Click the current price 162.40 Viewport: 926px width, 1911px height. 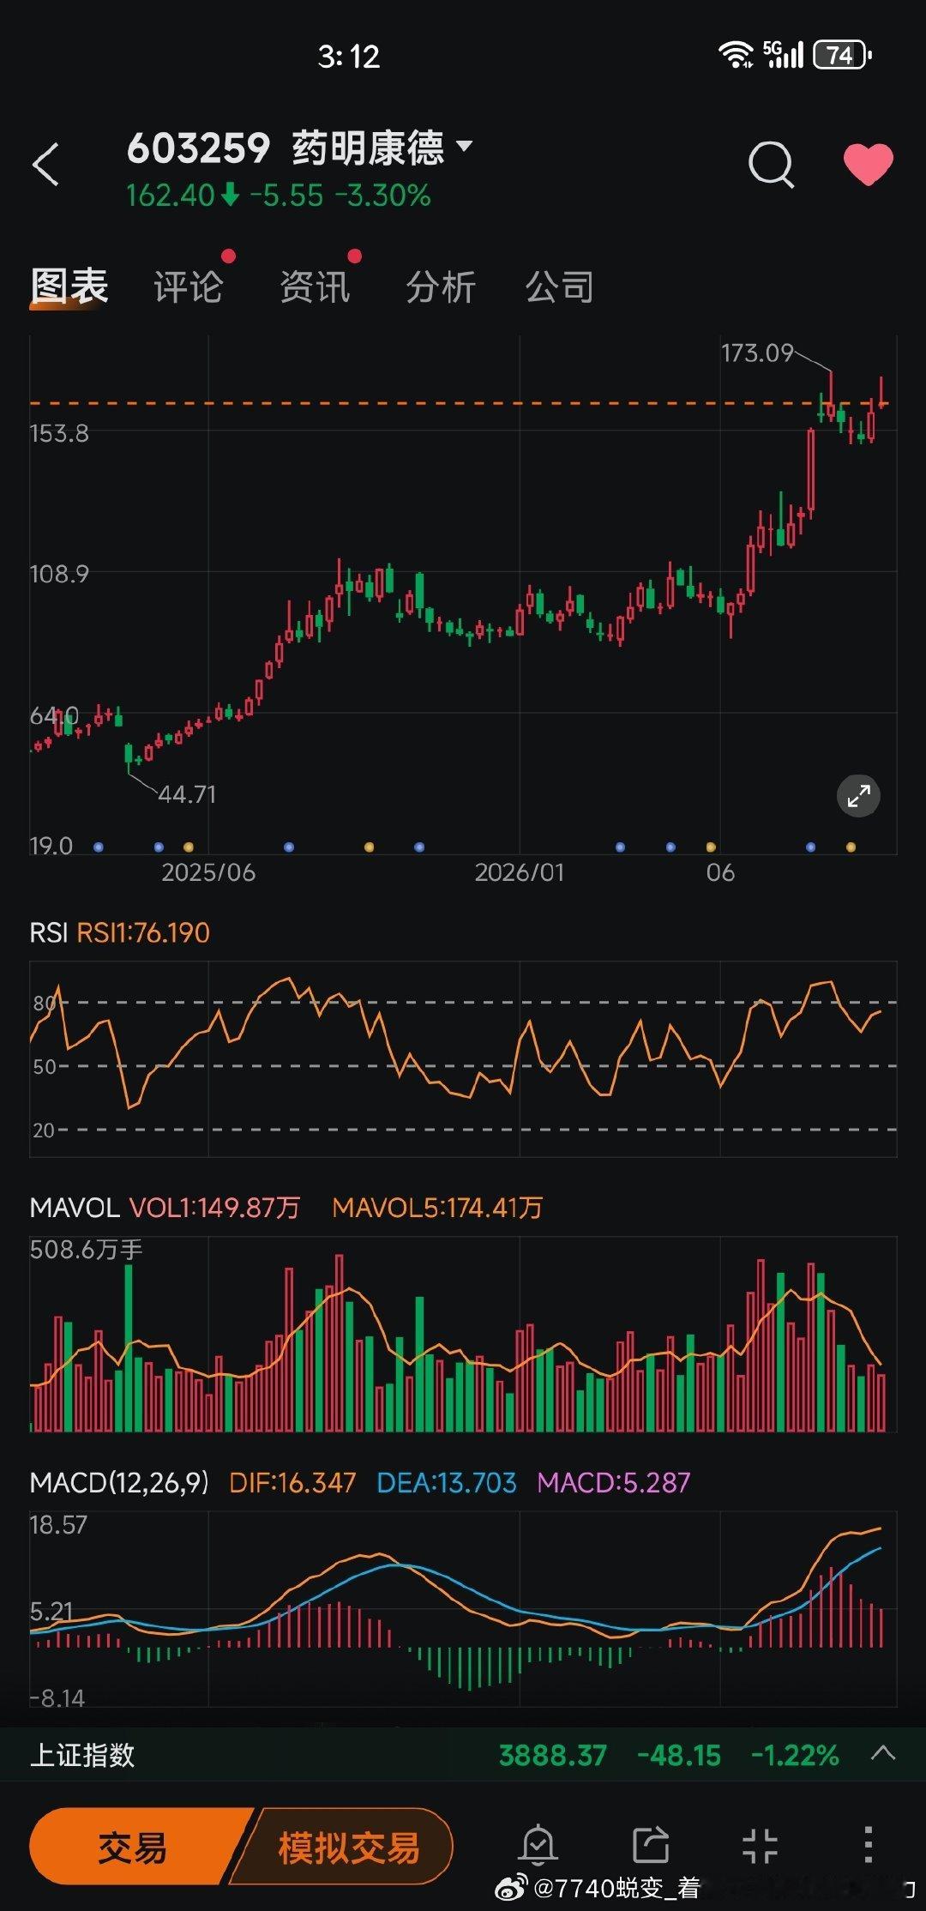pos(170,196)
